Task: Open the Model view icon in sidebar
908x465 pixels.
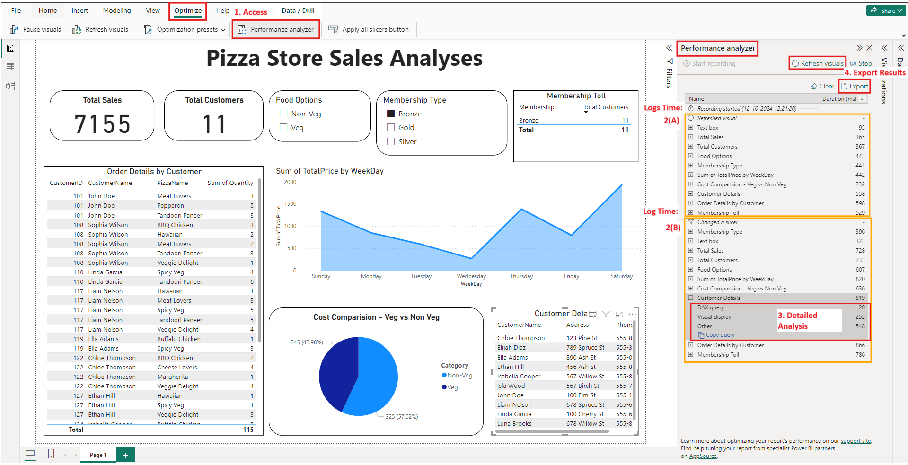Action: click(10, 86)
